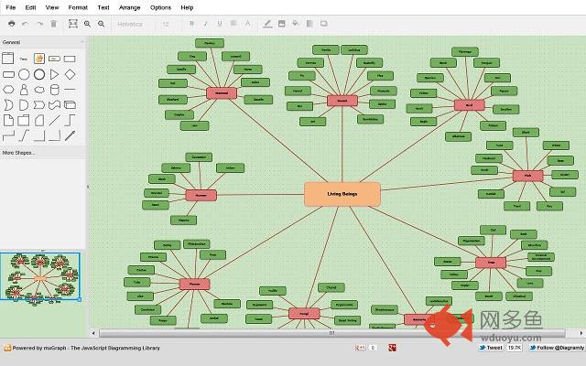Click the Powered by mxGraph link

coord(81,348)
